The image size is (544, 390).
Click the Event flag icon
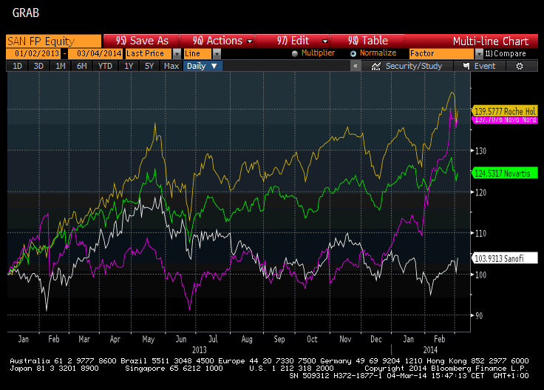(466, 66)
